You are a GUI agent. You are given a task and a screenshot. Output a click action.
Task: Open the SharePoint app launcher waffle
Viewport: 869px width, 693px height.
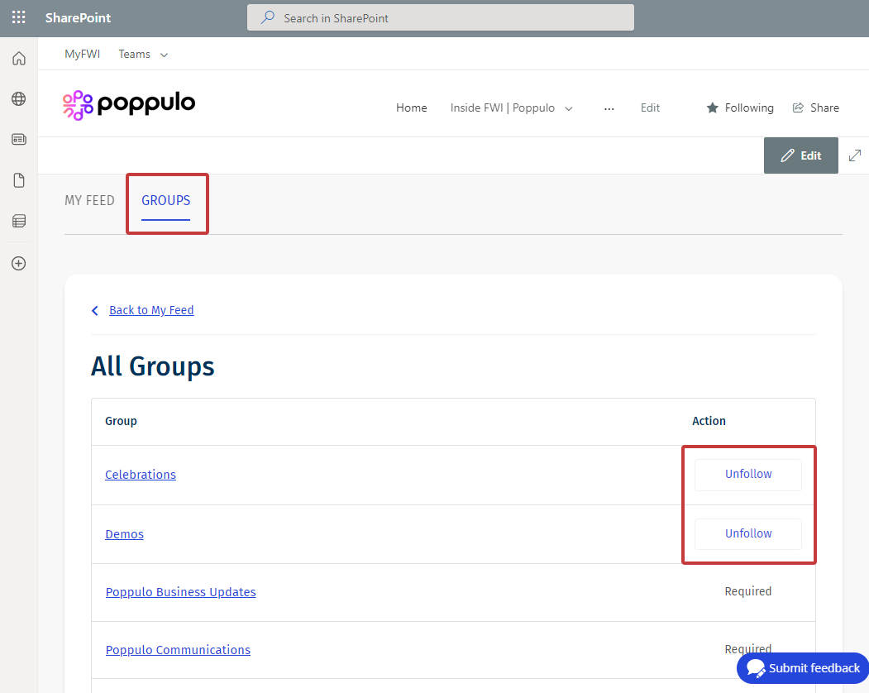point(18,17)
